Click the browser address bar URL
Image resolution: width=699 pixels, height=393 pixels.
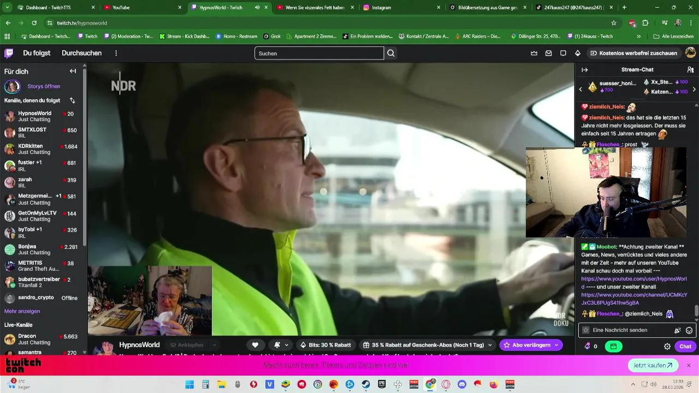tap(82, 23)
